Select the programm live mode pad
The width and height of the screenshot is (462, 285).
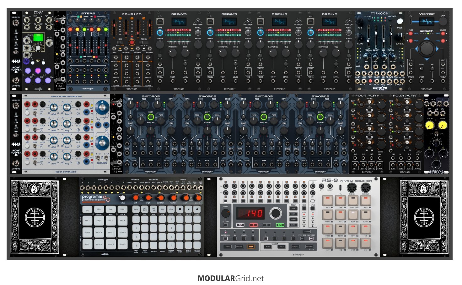[x=111, y=209]
